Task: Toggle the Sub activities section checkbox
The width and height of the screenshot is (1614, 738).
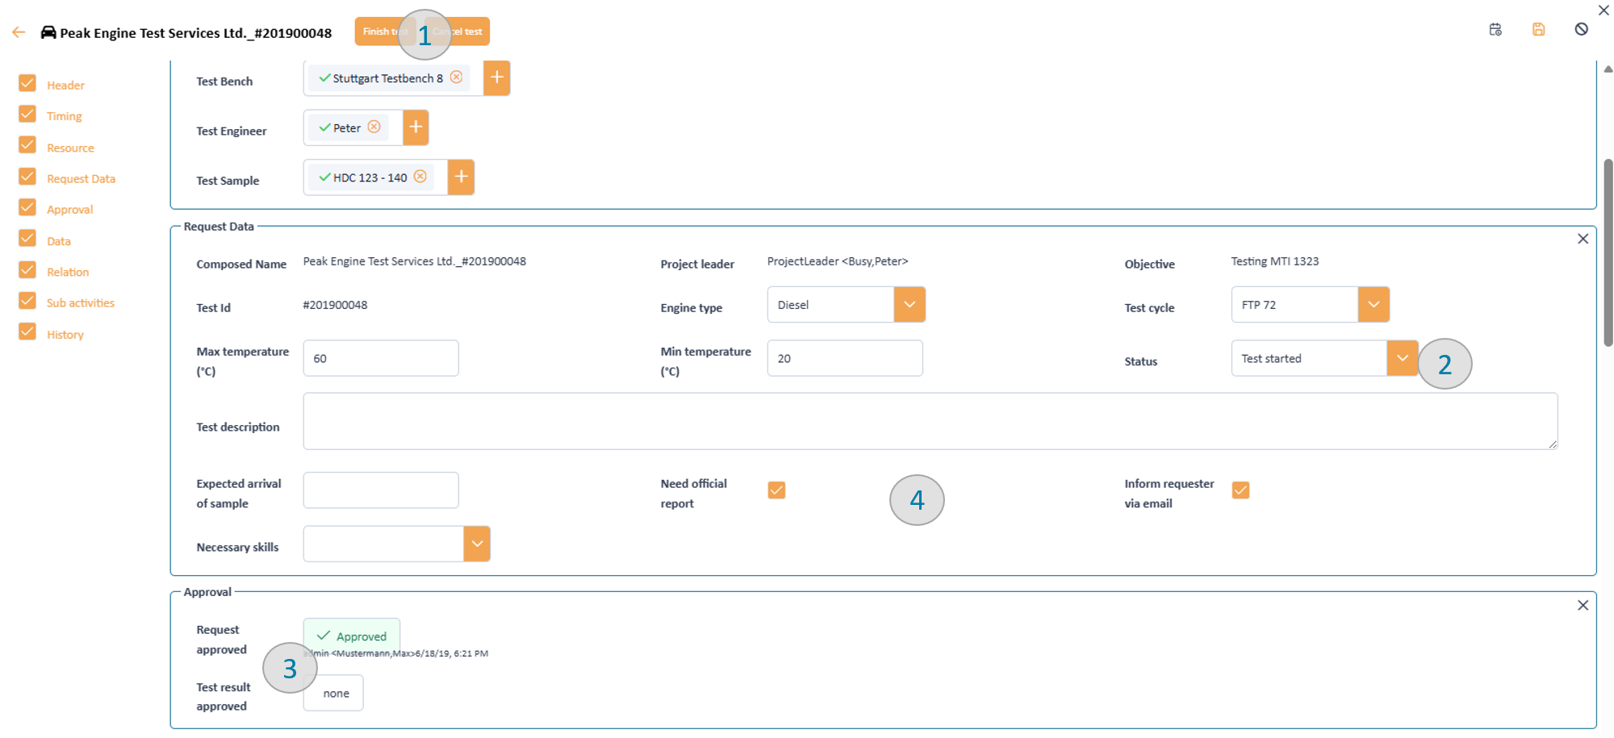Action: point(27,301)
